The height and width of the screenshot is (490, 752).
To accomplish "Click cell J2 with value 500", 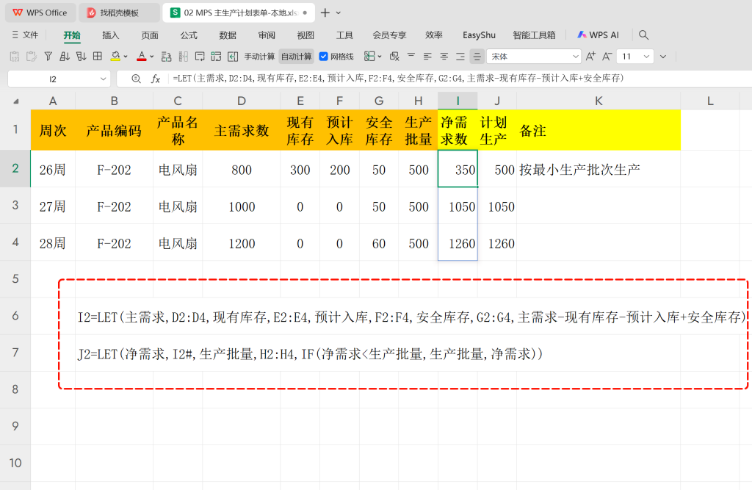I will (497, 169).
